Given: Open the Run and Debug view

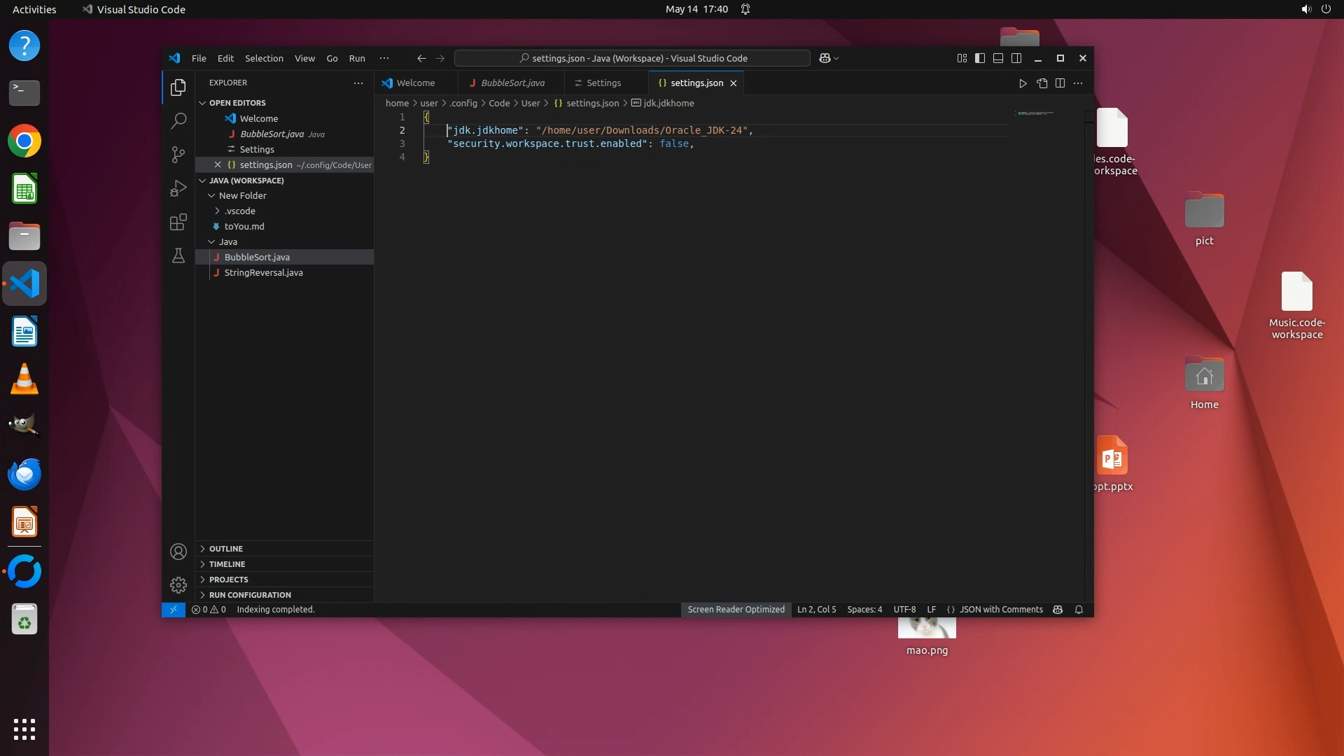Looking at the screenshot, I should [178, 188].
